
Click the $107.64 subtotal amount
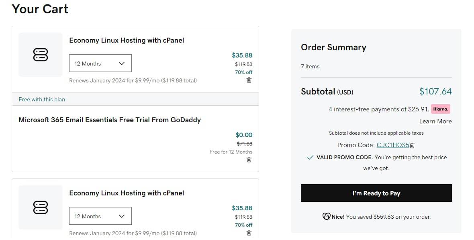[435, 91]
